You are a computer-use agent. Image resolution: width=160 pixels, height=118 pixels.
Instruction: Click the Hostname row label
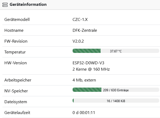(x=14, y=30)
